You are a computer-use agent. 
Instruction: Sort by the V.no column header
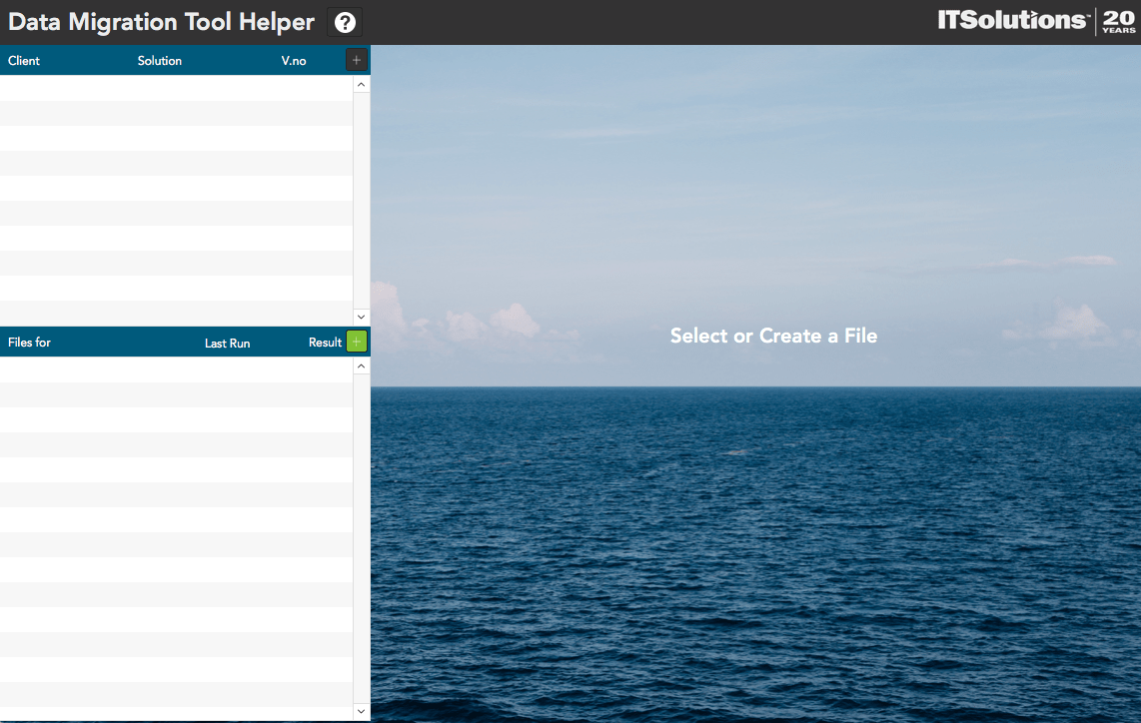294,61
